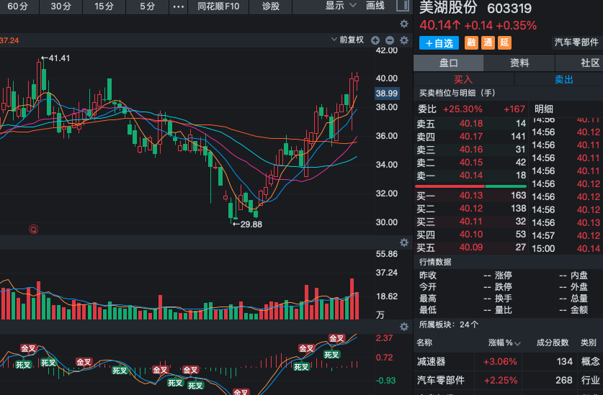
Task: Switch to 60分 timeframe
Action: pos(18,6)
